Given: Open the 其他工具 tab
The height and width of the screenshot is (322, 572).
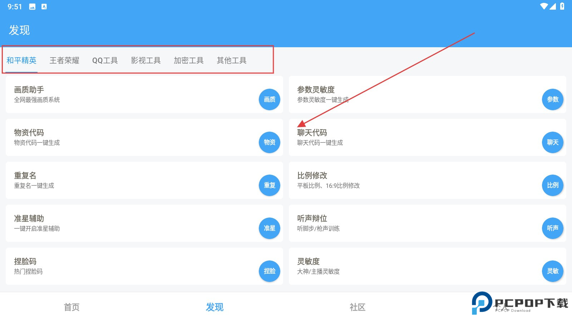Looking at the screenshot, I should [x=232, y=60].
